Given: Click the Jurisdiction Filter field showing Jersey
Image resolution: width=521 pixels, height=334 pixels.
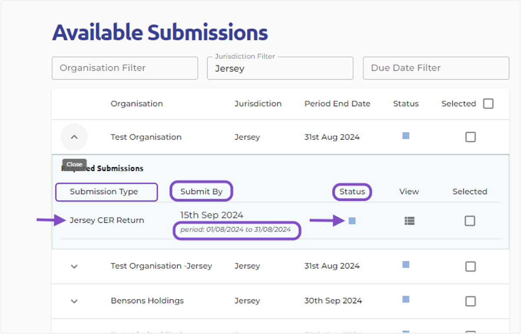Looking at the screenshot, I should 280,68.
